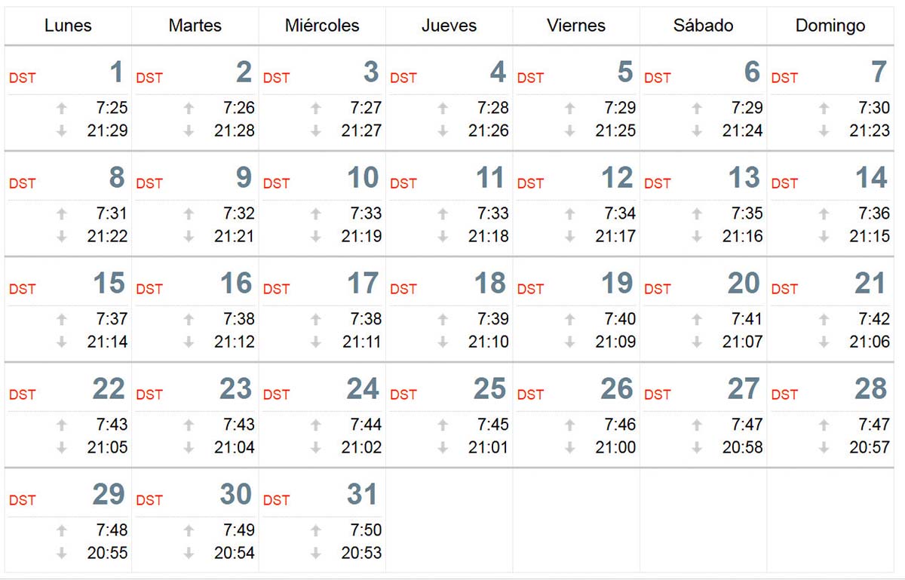This screenshot has height=580, width=905.
Task: Select day number 17
Action: coord(363,284)
